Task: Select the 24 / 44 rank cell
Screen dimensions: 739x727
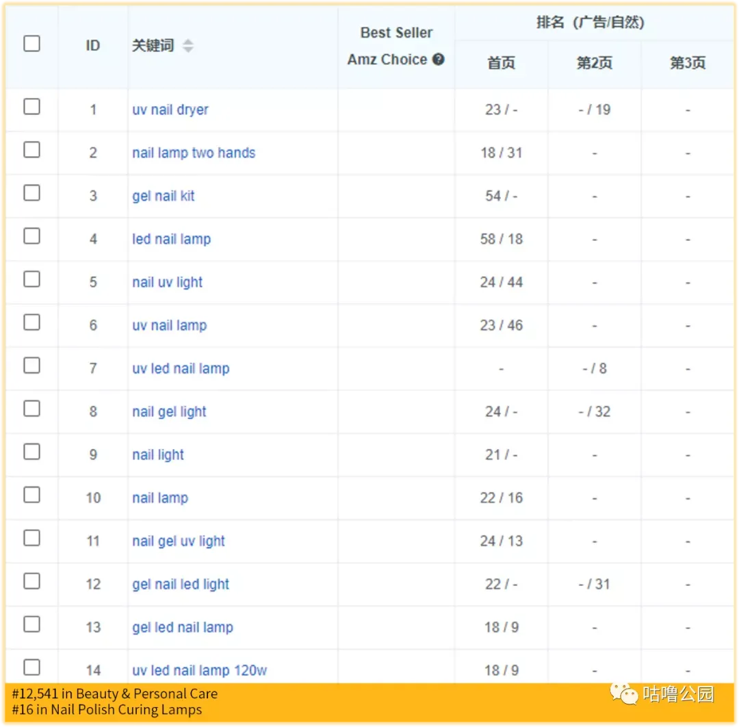Action: coord(501,283)
